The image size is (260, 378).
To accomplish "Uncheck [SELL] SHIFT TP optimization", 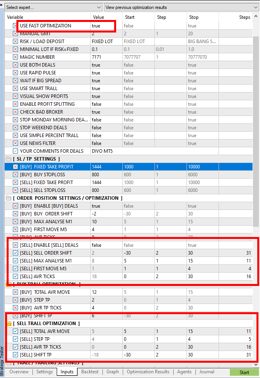I will pyautogui.click(x=15, y=354).
